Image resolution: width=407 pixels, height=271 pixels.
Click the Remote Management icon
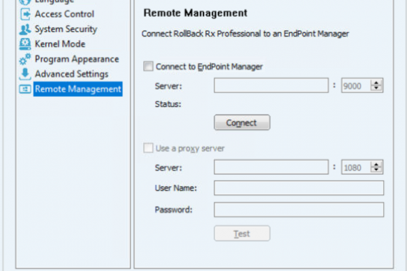tap(25, 89)
